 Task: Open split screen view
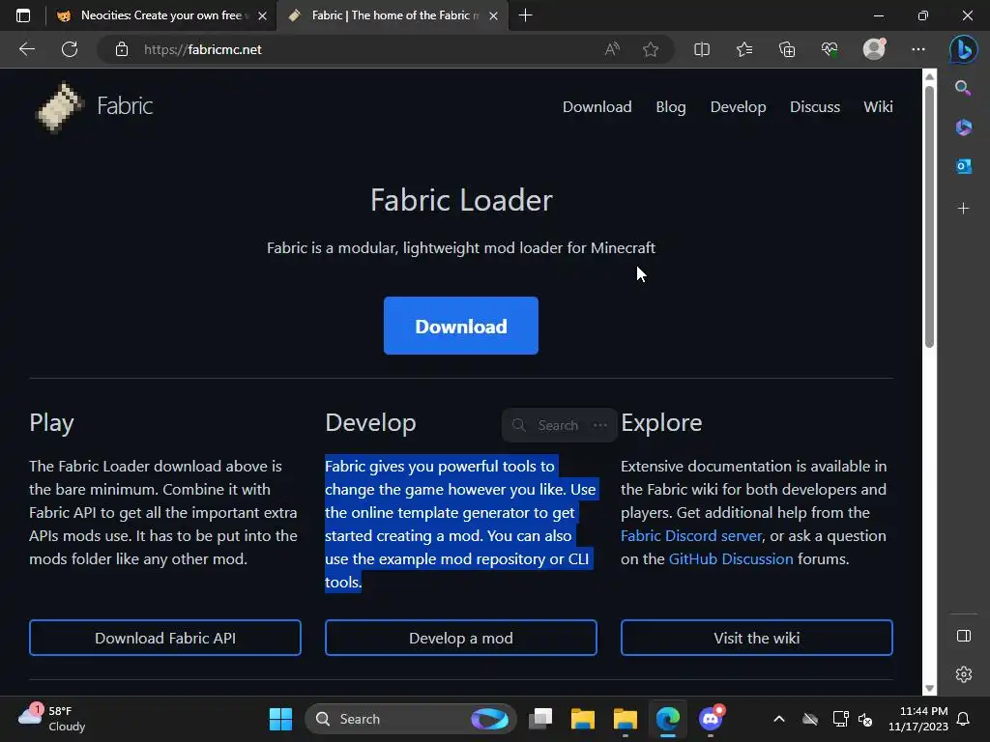coord(702,49)
